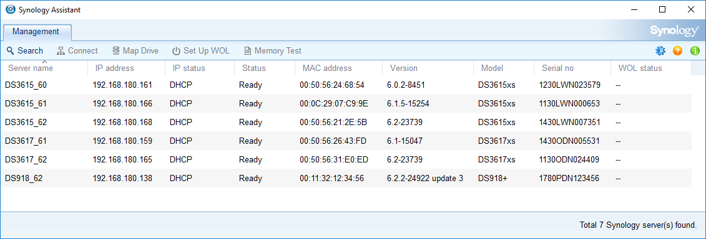Click IP address 192.168.180.165
Screen dimensions: 706x239
coord(122,159)
